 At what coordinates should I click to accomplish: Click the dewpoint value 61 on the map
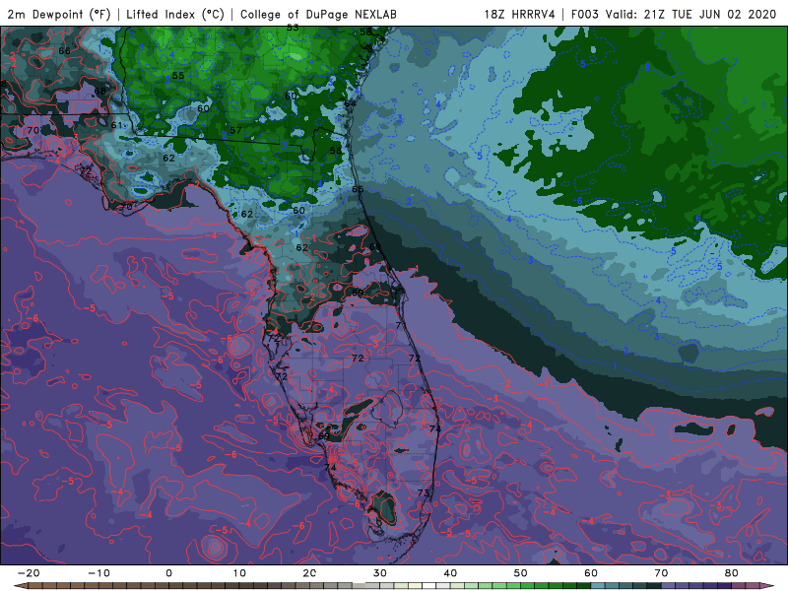116,125
